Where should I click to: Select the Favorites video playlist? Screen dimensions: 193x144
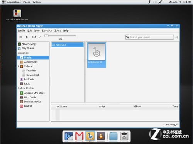tap(33, 71)
